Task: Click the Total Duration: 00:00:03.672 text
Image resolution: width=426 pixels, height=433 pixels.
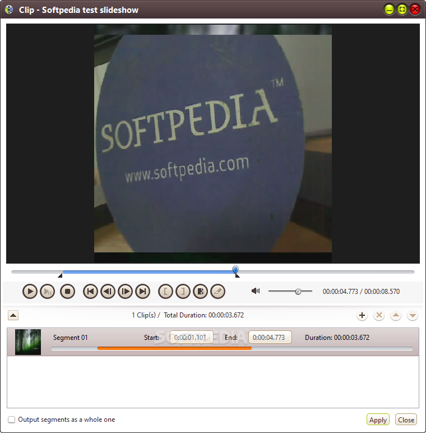Action: click(x=203, y=315)
